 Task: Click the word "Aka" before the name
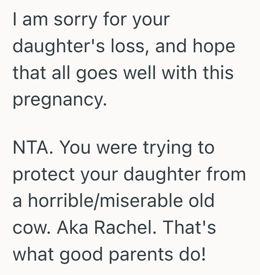(69, 227)
